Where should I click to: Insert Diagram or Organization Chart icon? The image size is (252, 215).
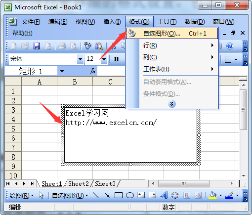click(175, 195)
